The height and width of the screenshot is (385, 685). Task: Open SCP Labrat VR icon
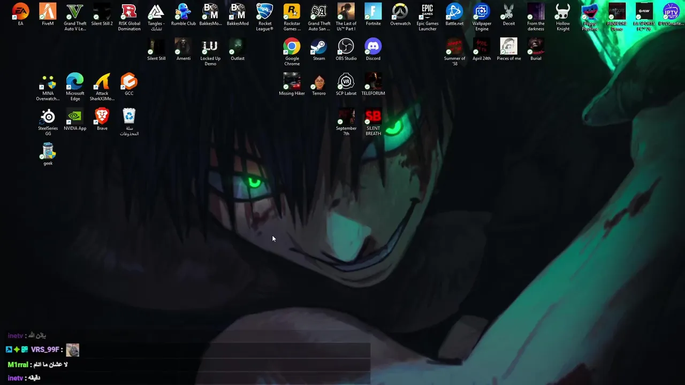pyautogui.click(x=346, y=82)
